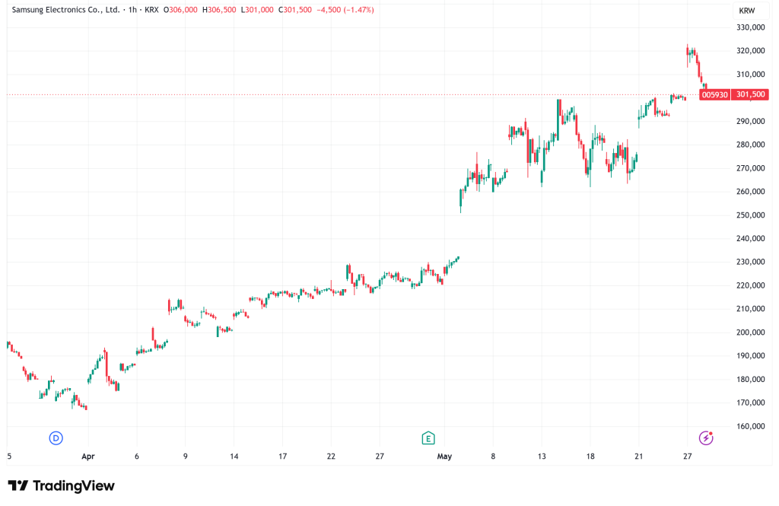Click the 270,000 price axis label
Image resolution: width=779 pixels, height=506 pixels.
[x=750, y=168]
